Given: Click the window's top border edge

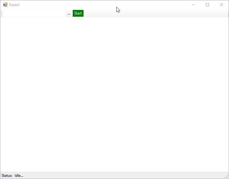Looking at the screenshot, I should click(x=114, y=0).
